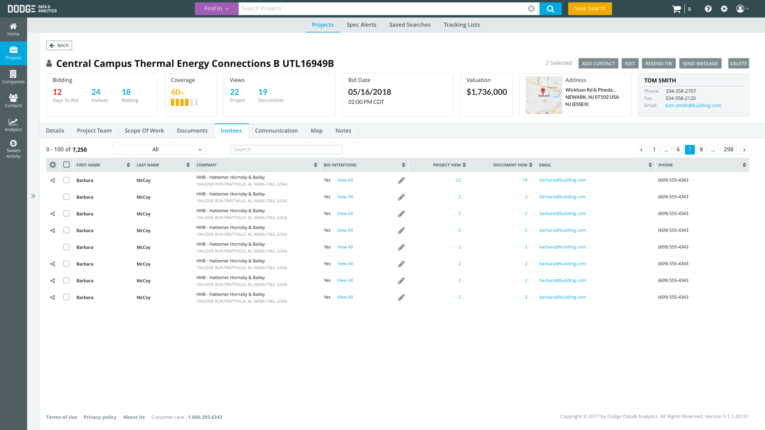Click pencil edit icon in first row
The height and width of the screenshot is (430, 765).
click(x=401, y=180)
